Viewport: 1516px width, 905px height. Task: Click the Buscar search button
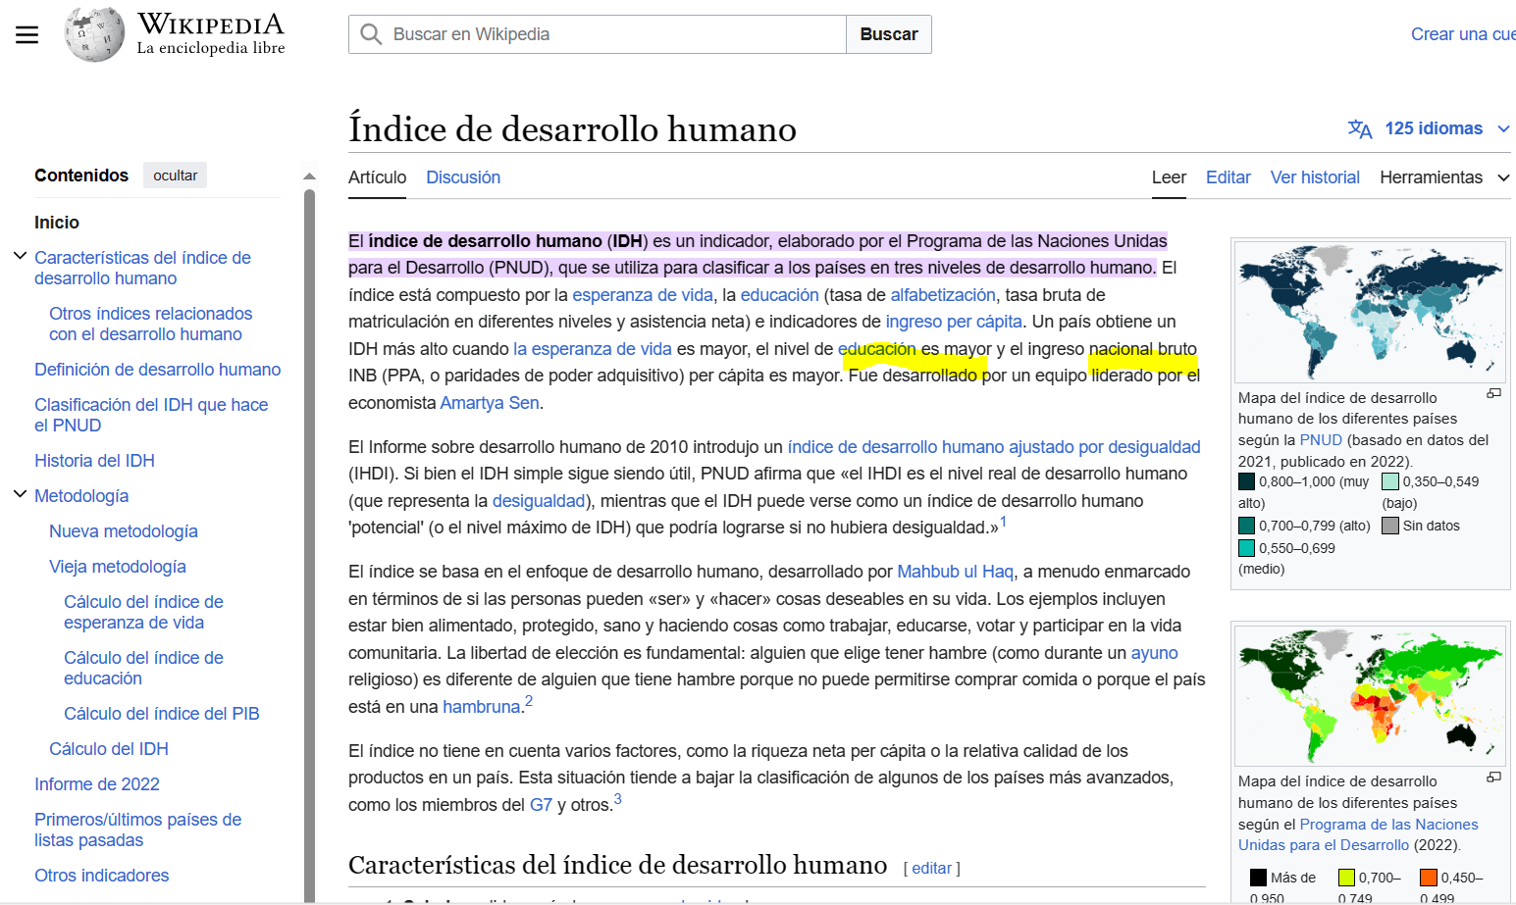click(889, 34)
